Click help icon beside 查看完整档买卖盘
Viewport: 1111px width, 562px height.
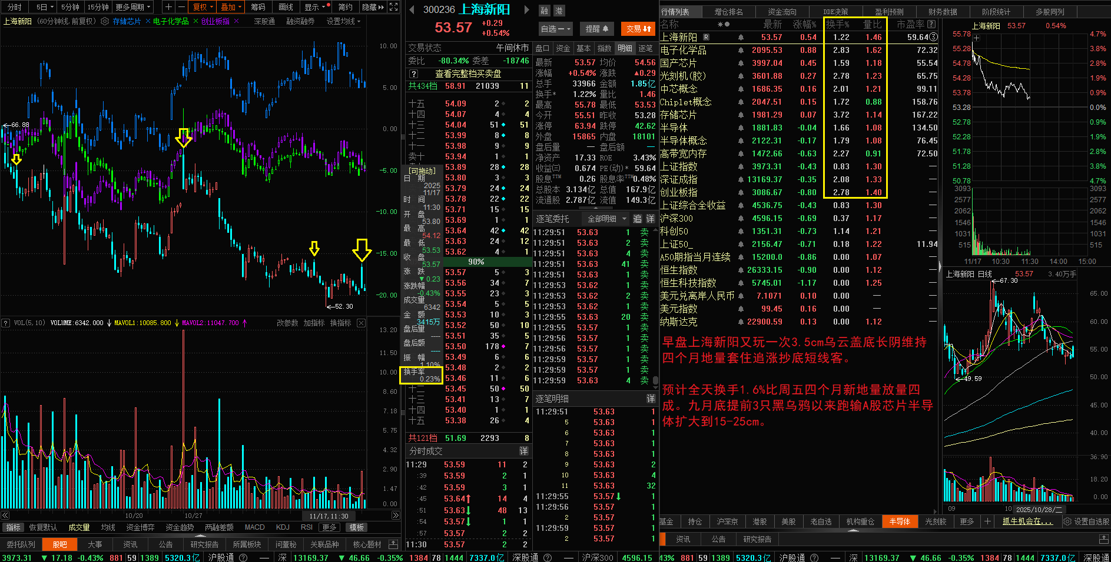(414, 74)
